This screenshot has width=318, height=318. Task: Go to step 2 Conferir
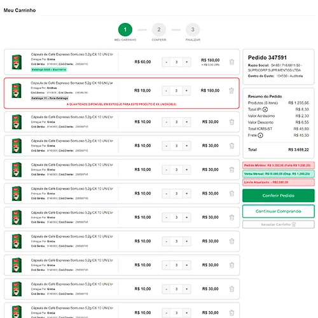(x=159, y=30)
